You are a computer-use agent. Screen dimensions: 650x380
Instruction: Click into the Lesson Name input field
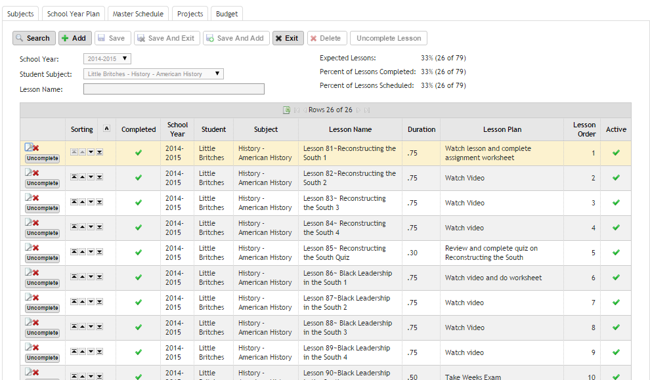(174, 89)
